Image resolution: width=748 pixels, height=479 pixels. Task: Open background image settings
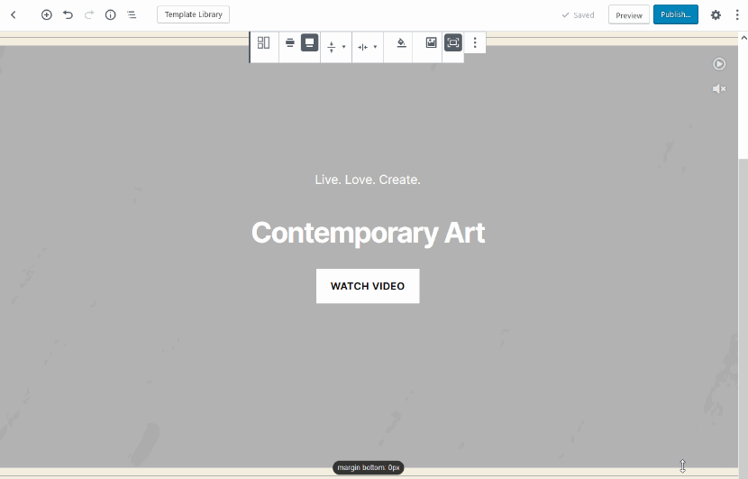432,43
